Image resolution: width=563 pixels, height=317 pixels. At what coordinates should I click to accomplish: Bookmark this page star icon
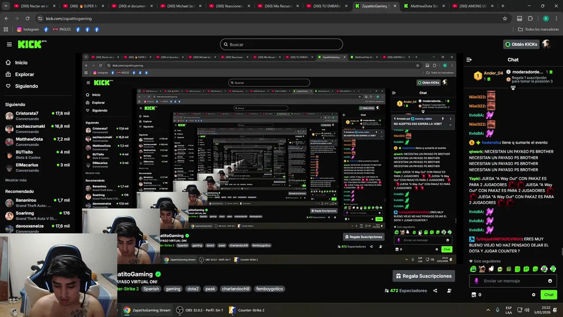click(x=505, y=18)
